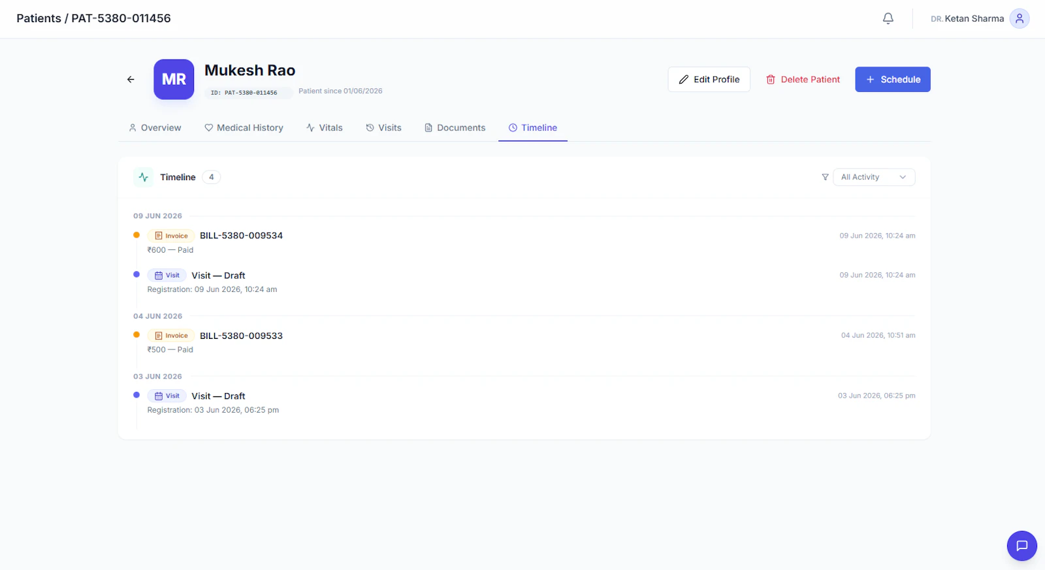The image size is (1045, 570).
Task: Open the All Activity filter dropdown
Action: coord(874,177)
